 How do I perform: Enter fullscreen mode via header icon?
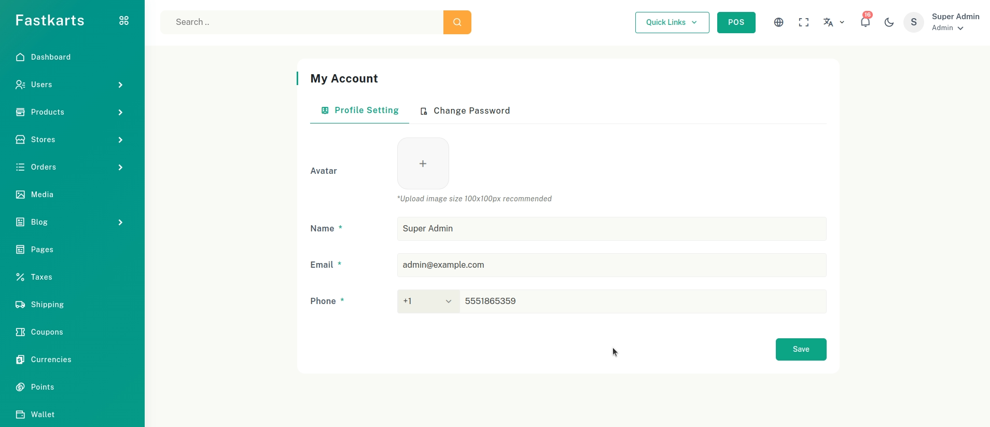[803, 22]
